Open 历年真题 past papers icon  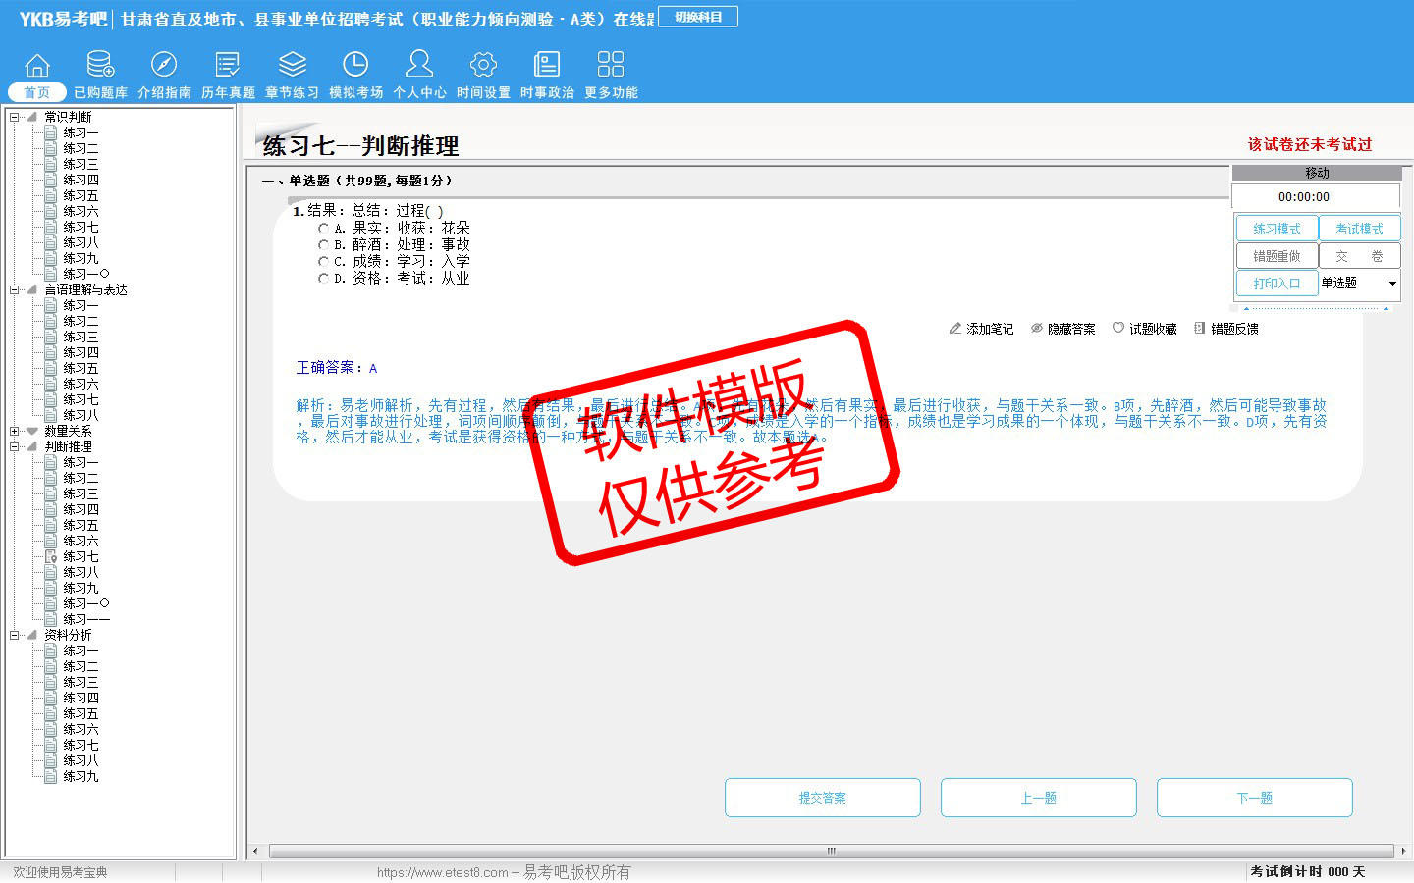[x=228, y=66]
